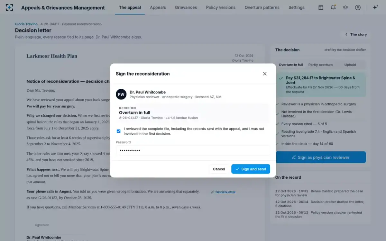Open the sparkle assistant icon

(375, 7)
